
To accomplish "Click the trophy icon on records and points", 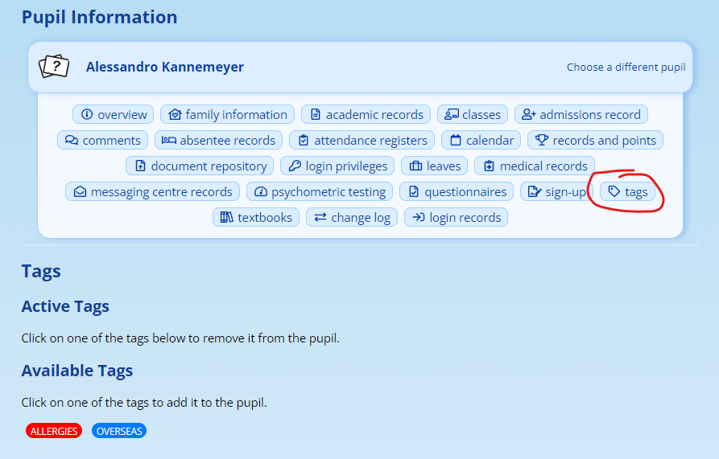I will pyautogui.click(x=542, y=141).
